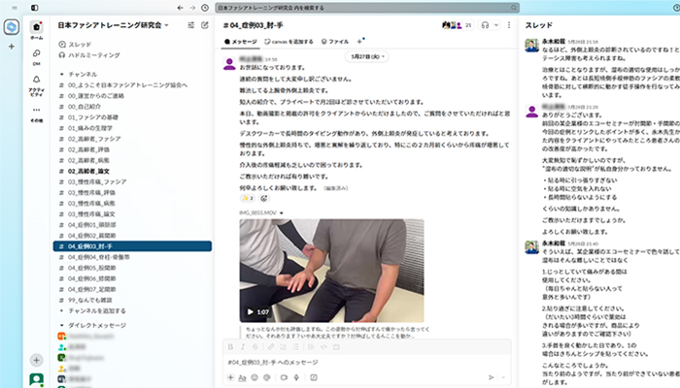Click the canvas を追加する tab
Screen dimensions: 680x388
289,42
